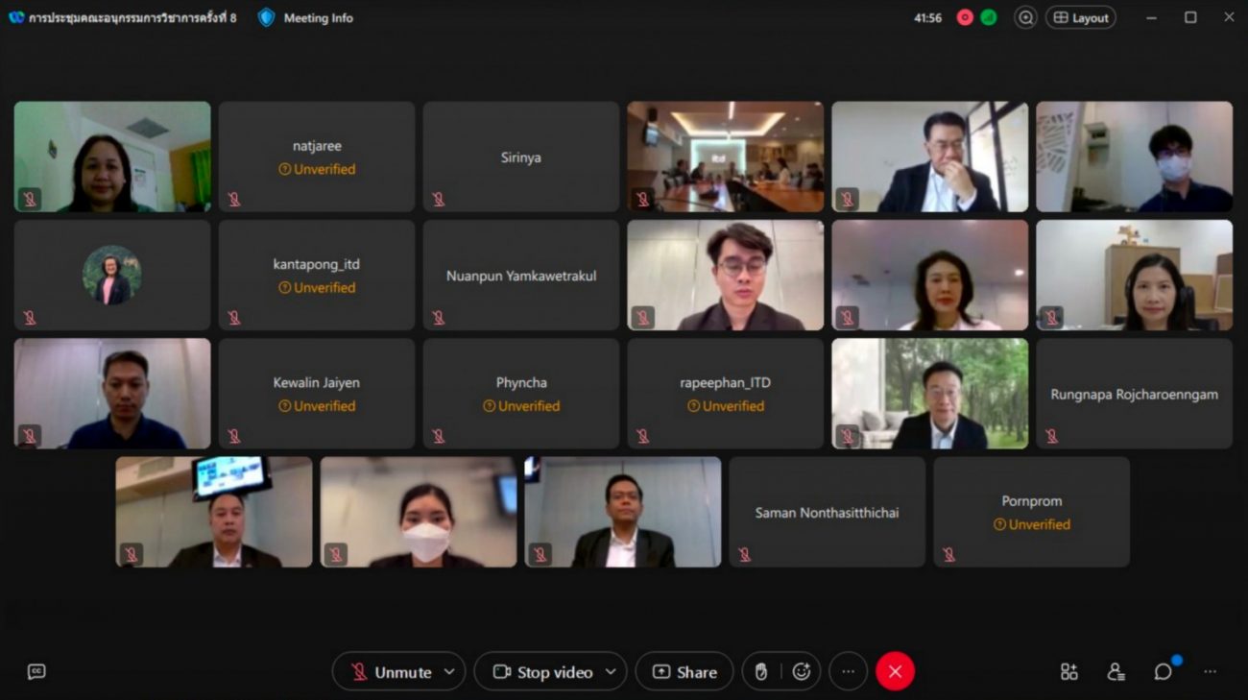Select the Nuanpun Yamkawetrakul participant tile

point(521,276)
